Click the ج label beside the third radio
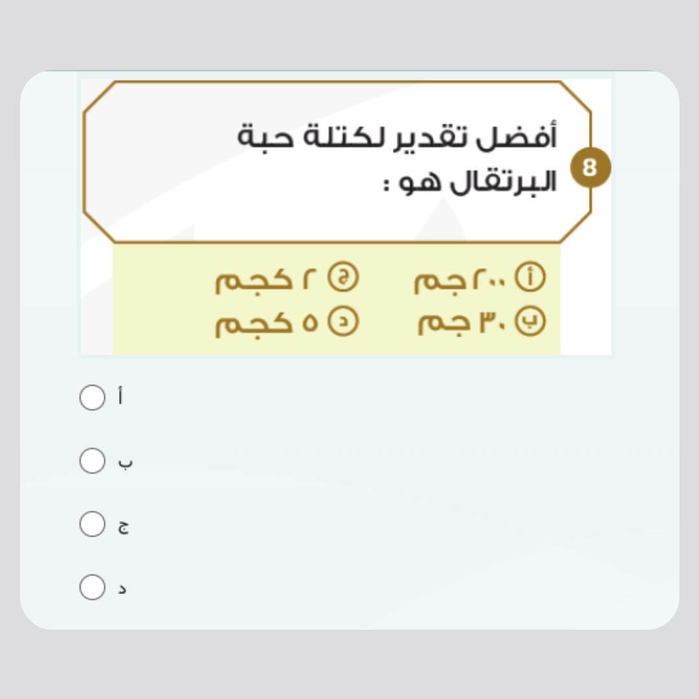Image resolution: width=699 pixels, height=699 pixels. (x=123, y=527)
